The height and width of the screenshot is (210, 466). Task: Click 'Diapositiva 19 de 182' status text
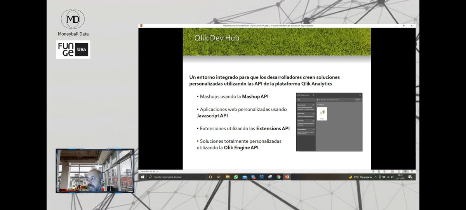(x=149, y=171)
